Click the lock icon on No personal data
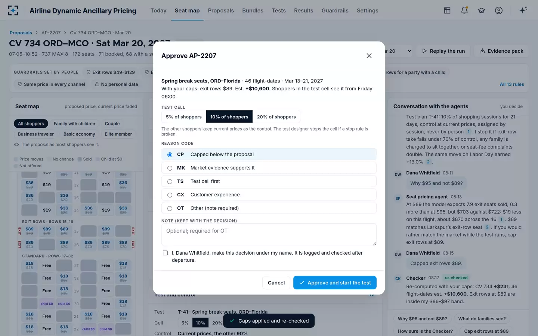The image size is (538, 336). pos(97,84)
